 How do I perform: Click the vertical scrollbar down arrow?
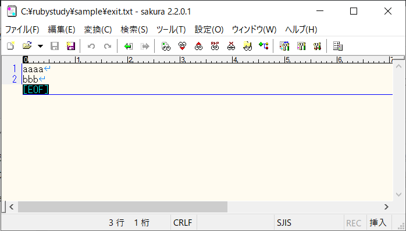pos(399,194)
